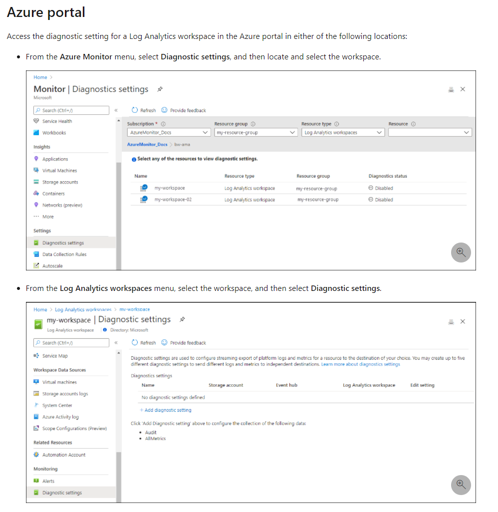This screenshot has width=498, height=512.
Task: Open Scope Configurations (Preview) icon
Action: pos(36,428)
